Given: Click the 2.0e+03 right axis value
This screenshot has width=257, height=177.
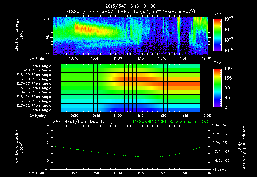Looking at the screenshot, I should point(220,143).
